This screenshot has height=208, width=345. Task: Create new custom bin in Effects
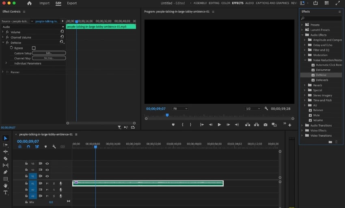[330, 142]
